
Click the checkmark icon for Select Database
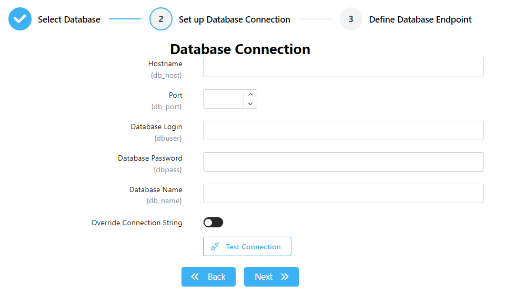pos(20,19)
